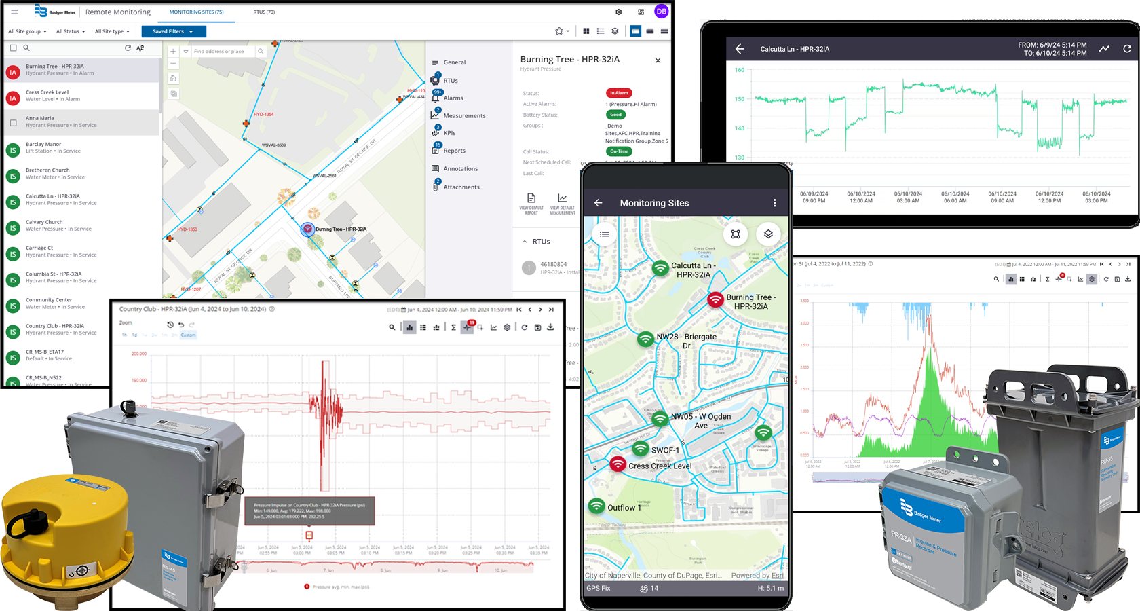Go back from mobile Monitoring Sites screen

click(x=598, y=203)
